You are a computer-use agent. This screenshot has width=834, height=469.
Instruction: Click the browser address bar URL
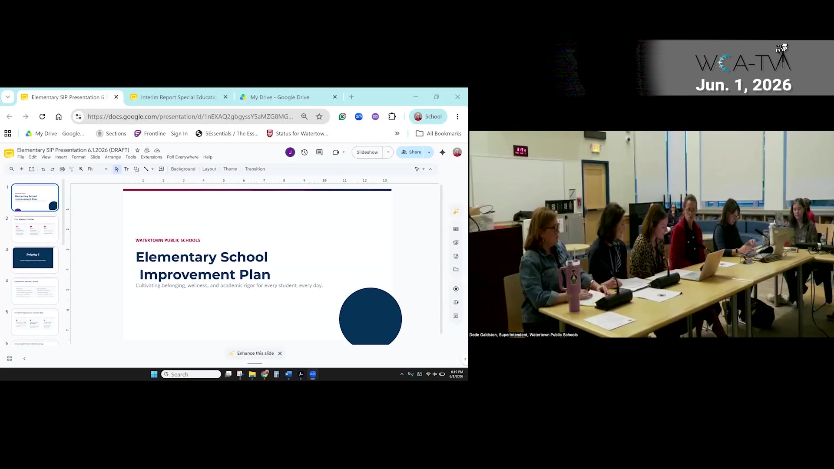(x=190, y=116)
